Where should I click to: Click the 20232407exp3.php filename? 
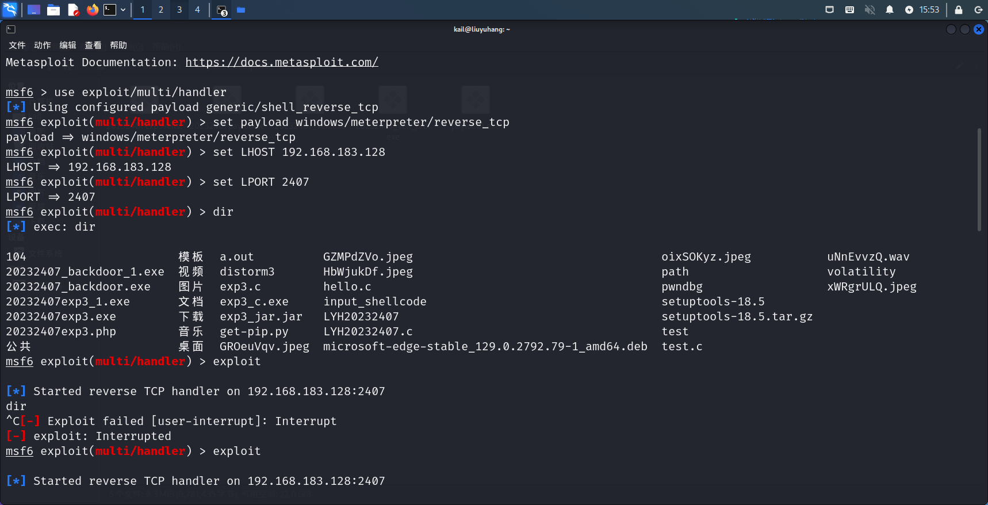tap(61, 331)
